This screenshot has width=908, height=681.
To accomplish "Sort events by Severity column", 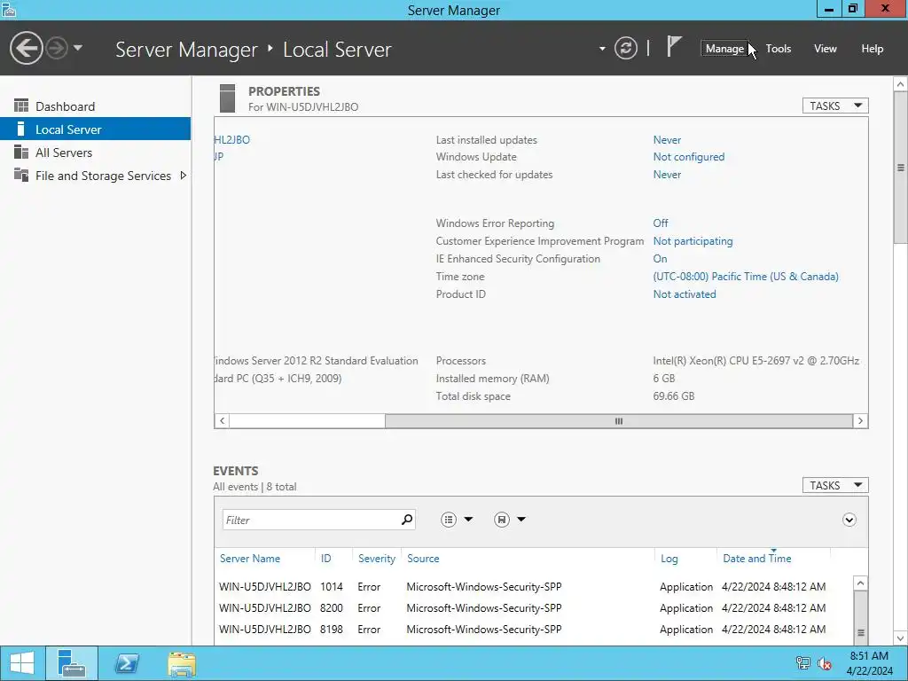I will 376,559.
